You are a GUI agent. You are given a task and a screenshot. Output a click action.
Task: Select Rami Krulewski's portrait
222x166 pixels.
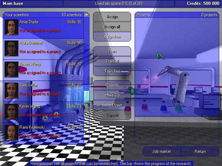pos(11,133)
